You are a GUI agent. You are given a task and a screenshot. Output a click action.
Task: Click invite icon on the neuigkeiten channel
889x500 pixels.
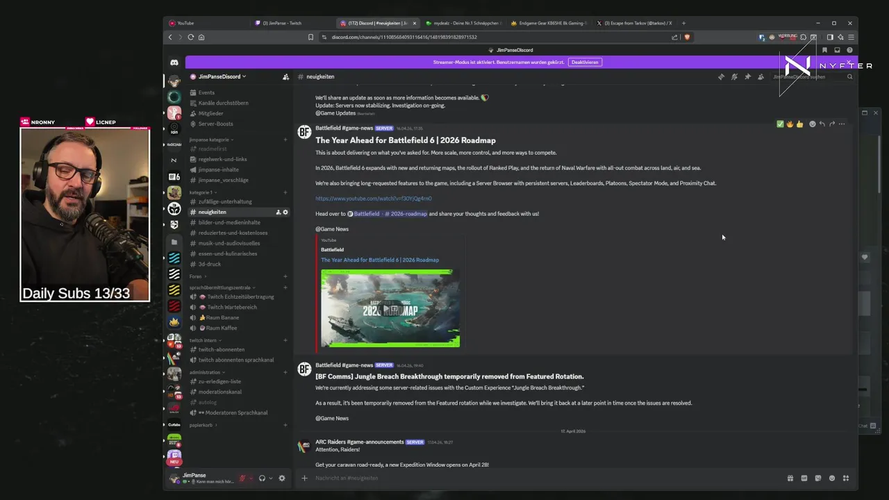278,212
